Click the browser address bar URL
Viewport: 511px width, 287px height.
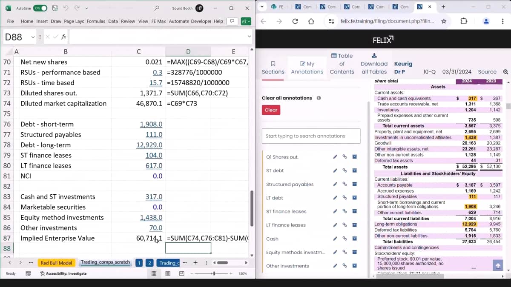click(x=387, y=21)
